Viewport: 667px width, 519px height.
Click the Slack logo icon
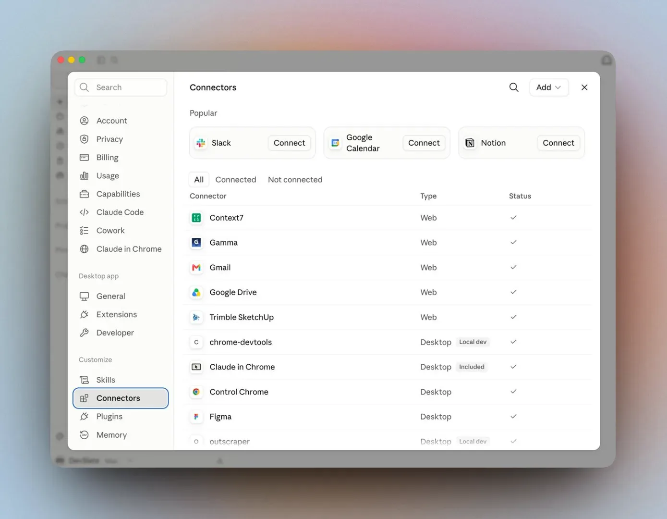tap(201, 143)
